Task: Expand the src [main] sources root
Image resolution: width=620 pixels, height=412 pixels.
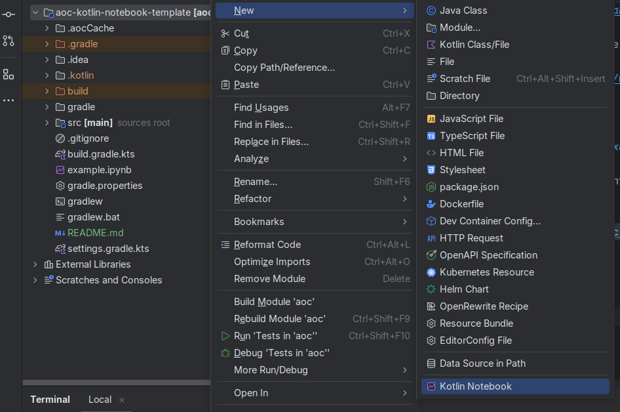Action: [47, 123]
